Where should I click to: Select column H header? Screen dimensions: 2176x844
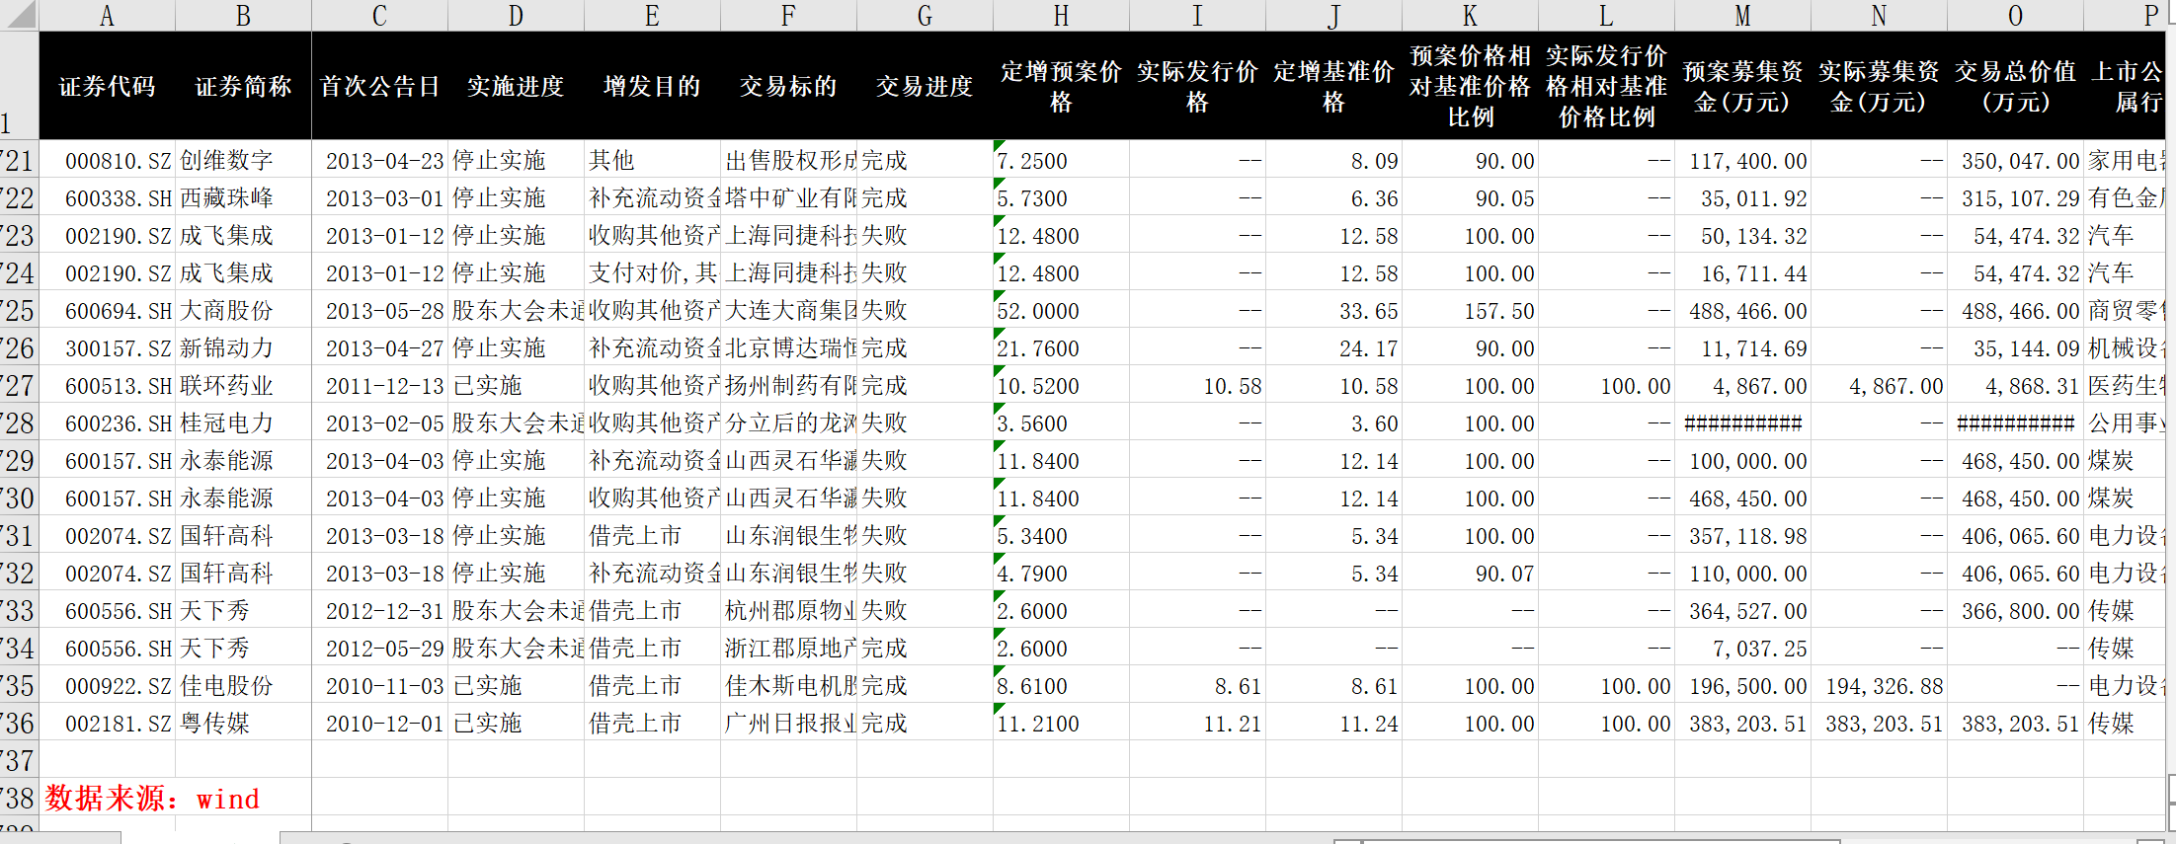(x=1061, y=15)
